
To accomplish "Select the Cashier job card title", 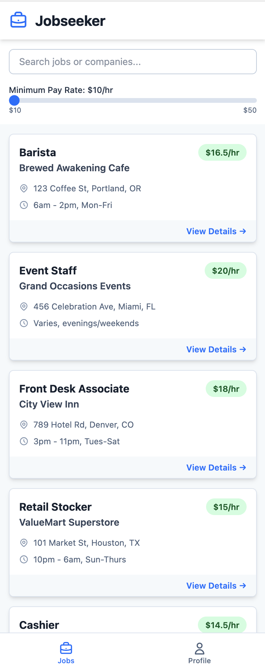I will 39,625.
